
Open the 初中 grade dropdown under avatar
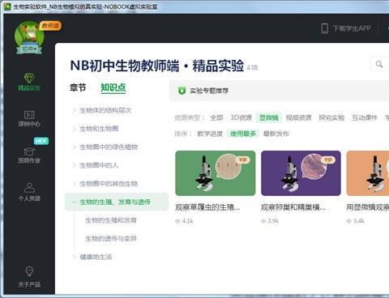[x=29, y=49]
